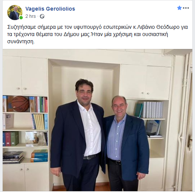Click the stacked teal books on bottom shelf
195x192 pixels.
[x=39, y=156]
